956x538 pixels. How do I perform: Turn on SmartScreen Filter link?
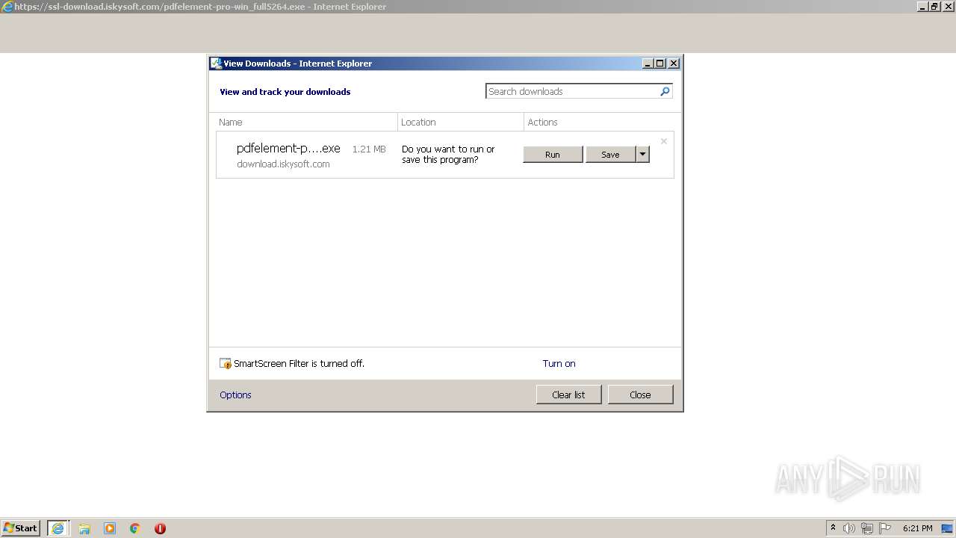pos(559,364)
